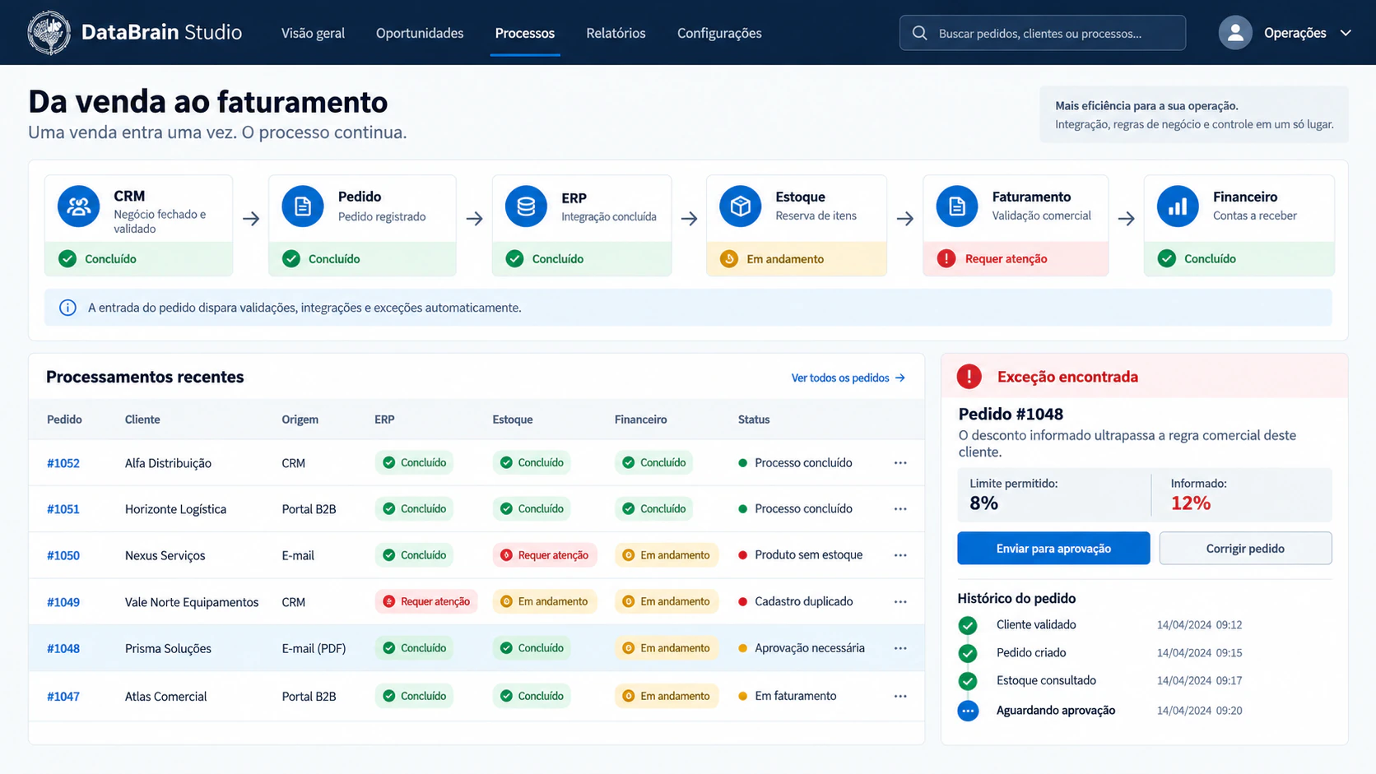1376x774 pixels.
Task: Click the Em faturamento status
Action: (x=795, y=696)
